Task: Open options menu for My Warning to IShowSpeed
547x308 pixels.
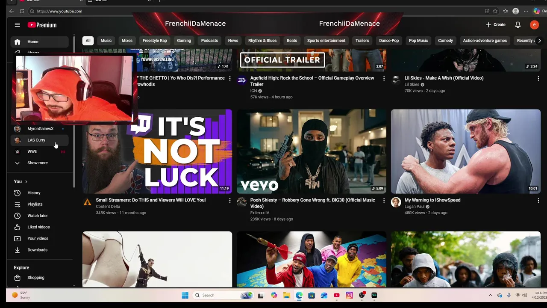Action: coord(538,201)
